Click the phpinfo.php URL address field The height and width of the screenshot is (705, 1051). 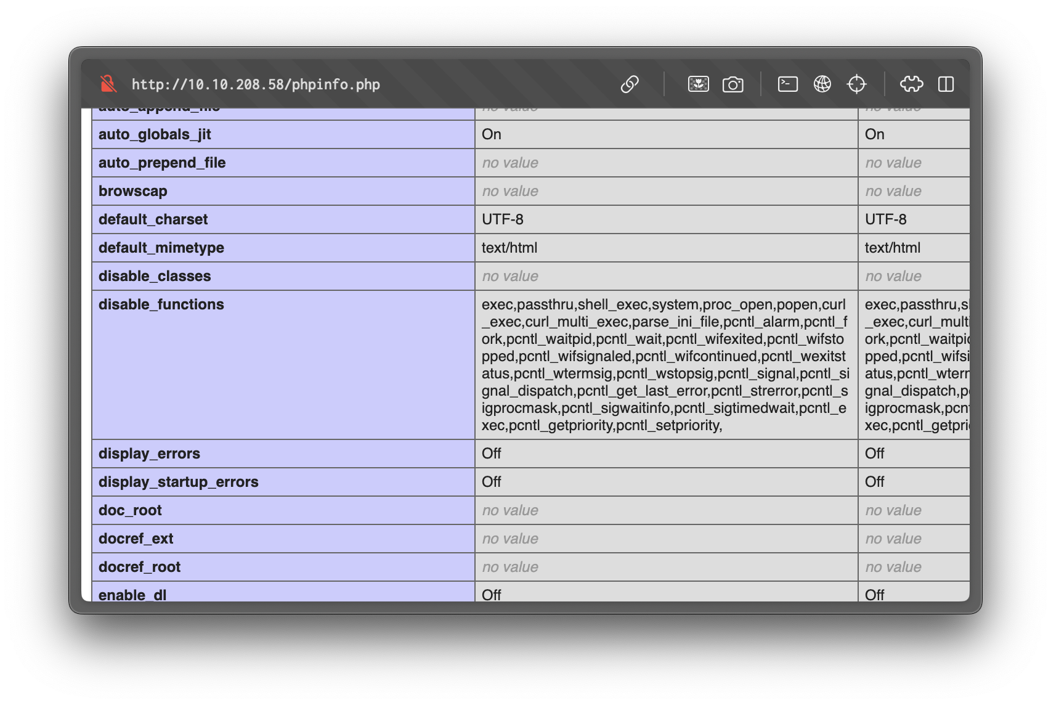(256, 84)
